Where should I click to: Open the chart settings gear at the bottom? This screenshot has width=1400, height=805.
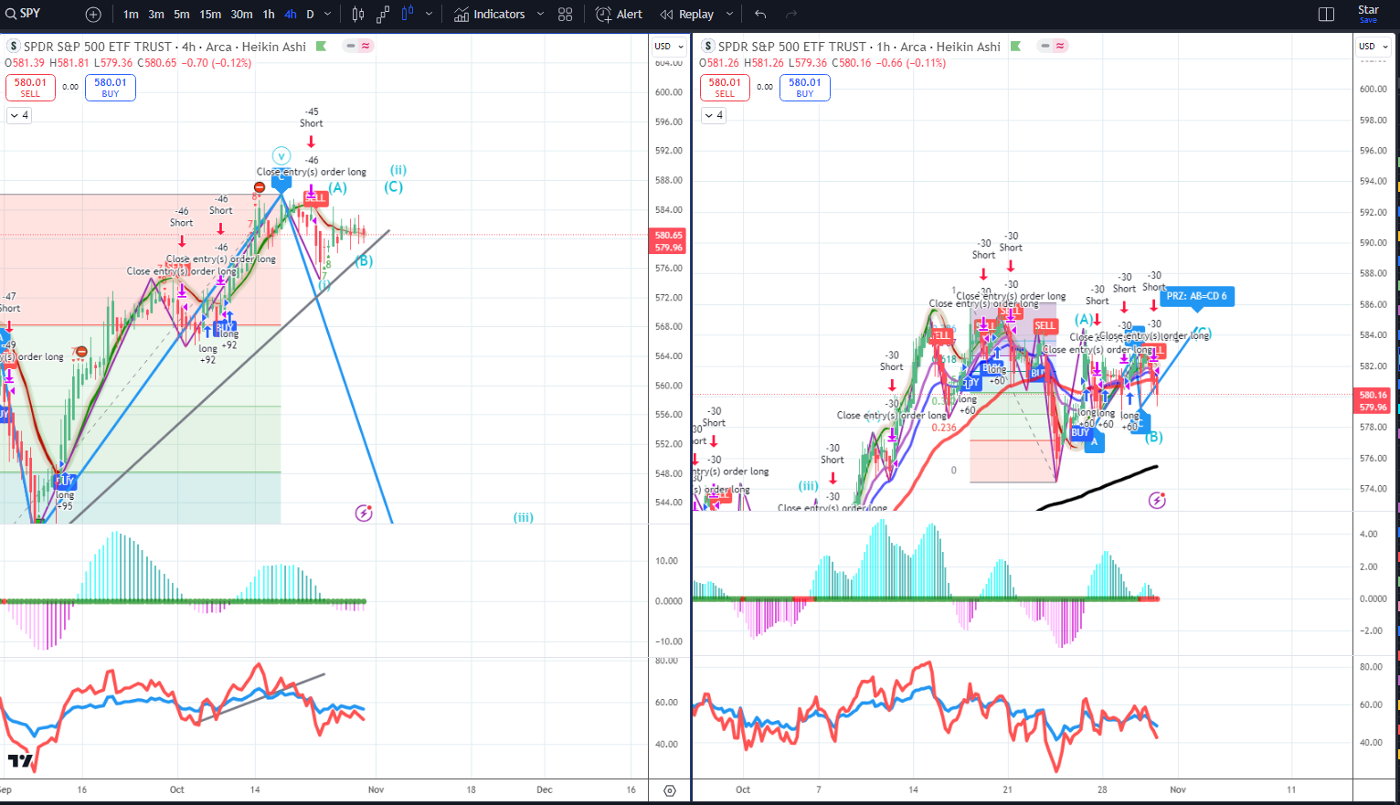tap(670, 790)
